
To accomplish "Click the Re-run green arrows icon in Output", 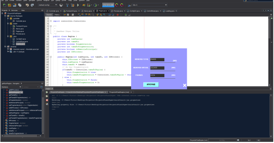I will click(47, 92).
